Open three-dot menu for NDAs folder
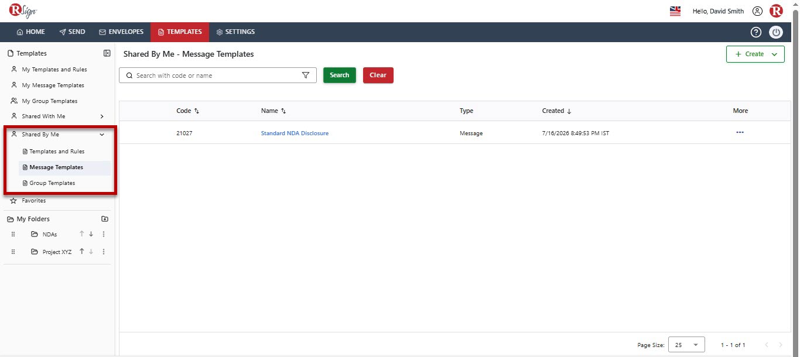This screenshot has height=357, width=800. click(x=104, y=234)
